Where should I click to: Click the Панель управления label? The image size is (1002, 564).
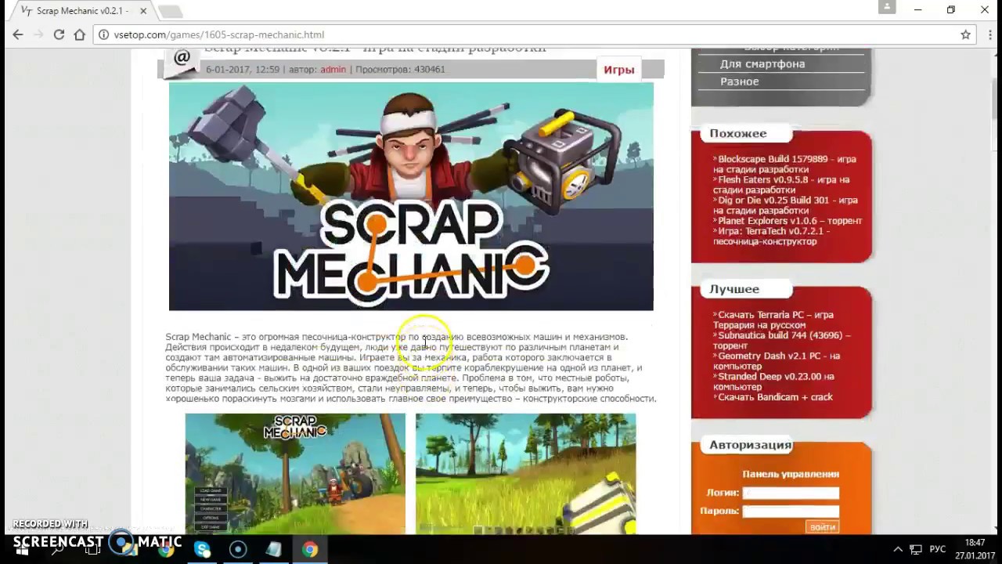(791, 474)
